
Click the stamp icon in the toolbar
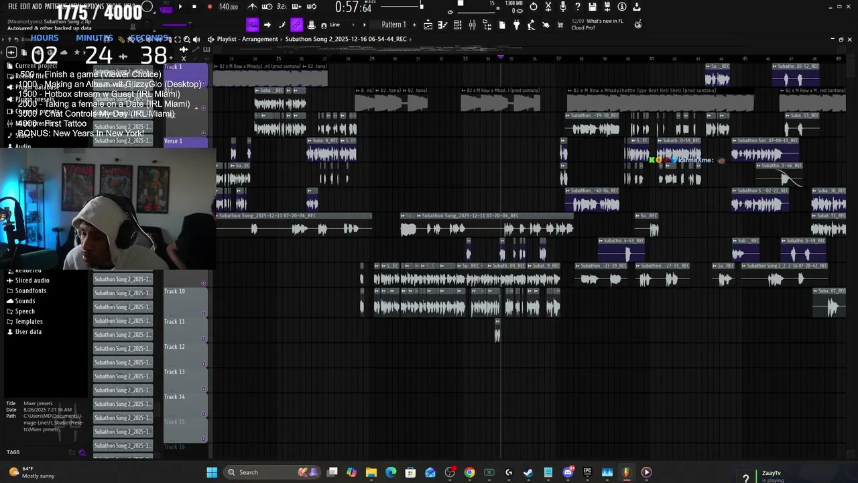click(311, 25)
